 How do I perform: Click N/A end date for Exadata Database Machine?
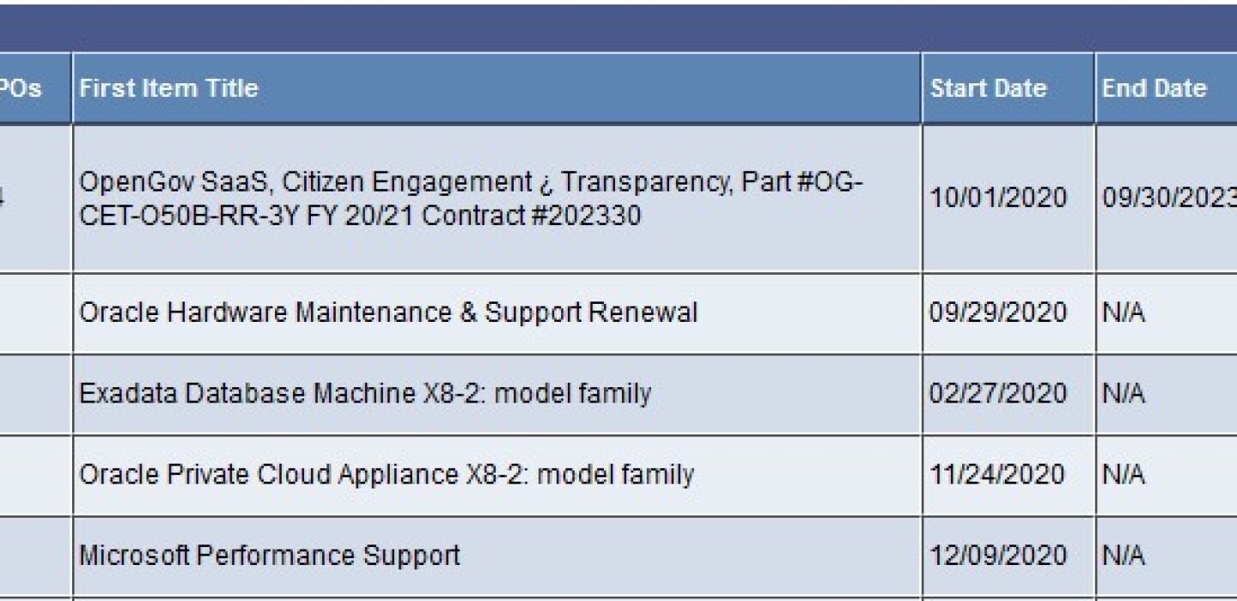point(1124,393)
